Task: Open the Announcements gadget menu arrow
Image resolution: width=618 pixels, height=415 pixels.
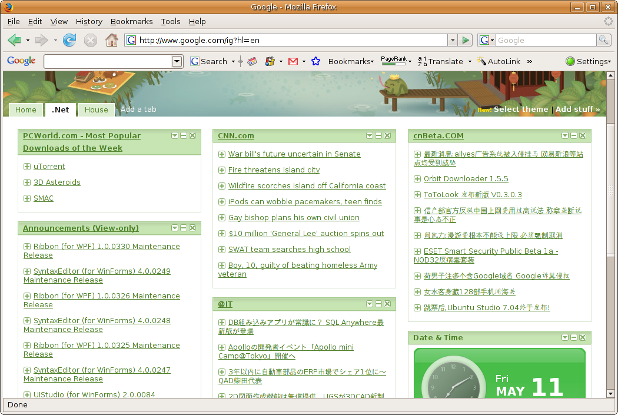Action: [x=175, y=228]
